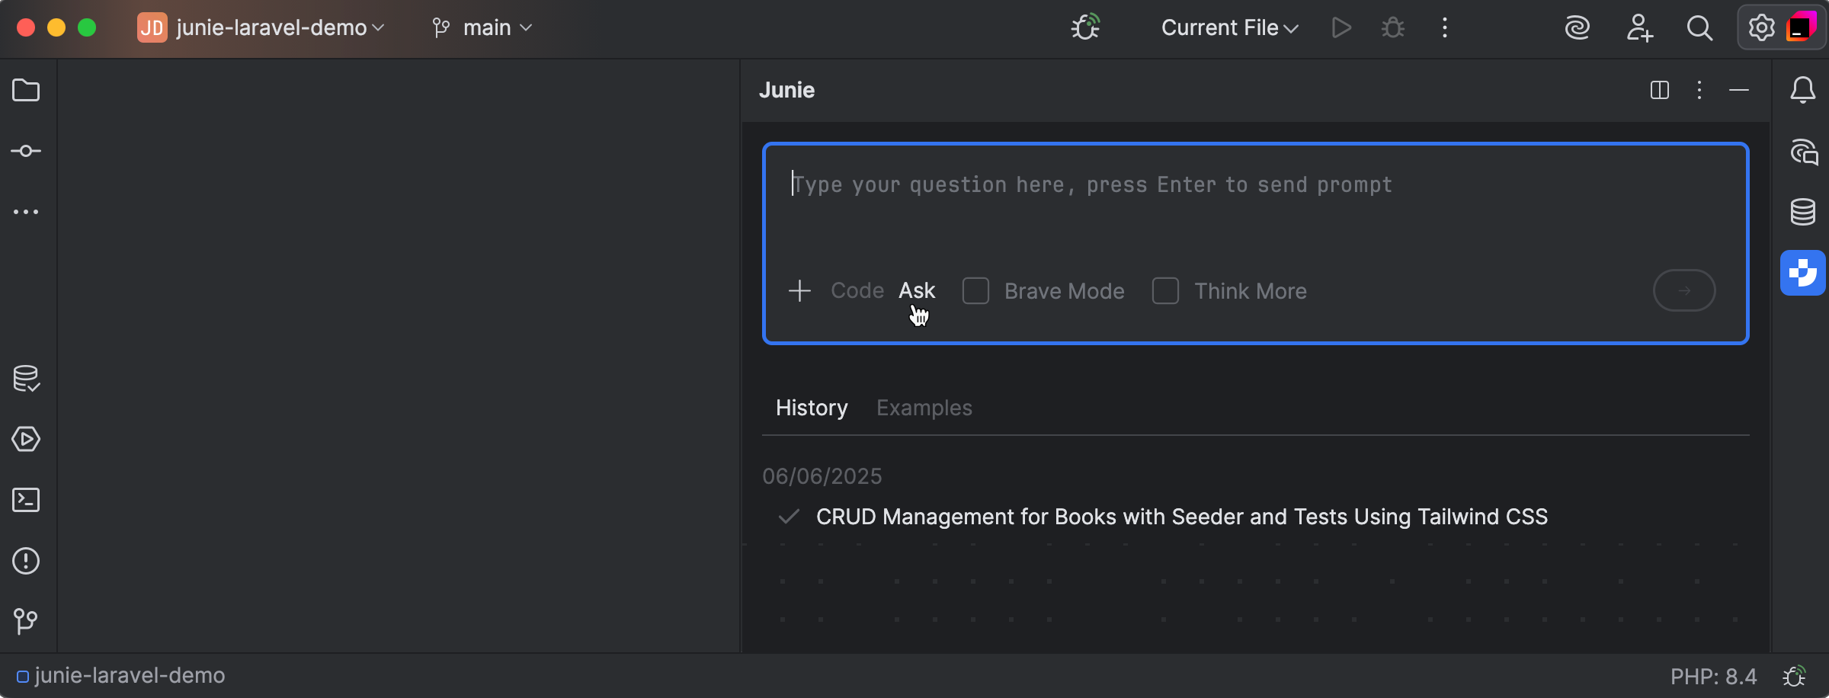Send the prompt with arrow button
The height and width of the screenshot is (698, 1829).
click(x=1684, y=290)
